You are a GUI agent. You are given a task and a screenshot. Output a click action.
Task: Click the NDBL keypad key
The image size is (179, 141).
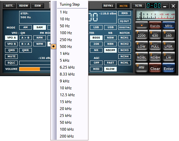tap(142, 56)
